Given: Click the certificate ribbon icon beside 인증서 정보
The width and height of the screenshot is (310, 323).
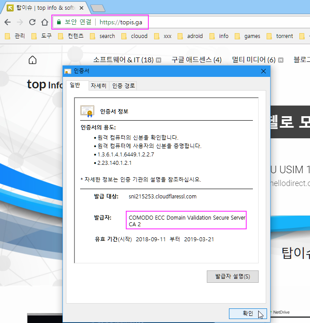Looking at the screenshot, I should pos(87,111).
